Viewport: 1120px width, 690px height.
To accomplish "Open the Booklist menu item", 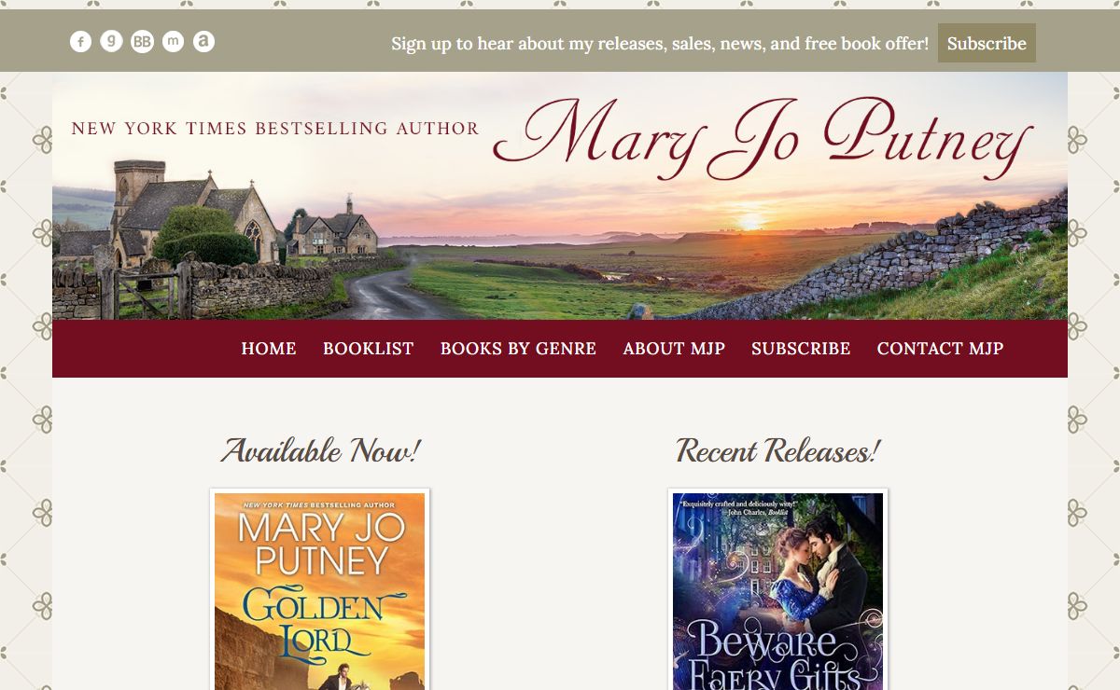I will coord(368,349).
